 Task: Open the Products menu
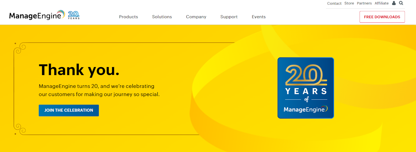pyautogui.click(x=128, y=17)
